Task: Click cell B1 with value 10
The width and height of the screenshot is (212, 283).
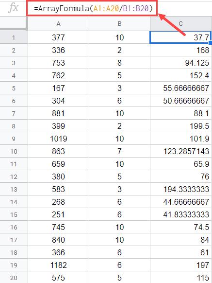Action: tap(119, 37)
